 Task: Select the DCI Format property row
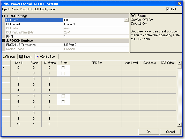pos(34,24)
